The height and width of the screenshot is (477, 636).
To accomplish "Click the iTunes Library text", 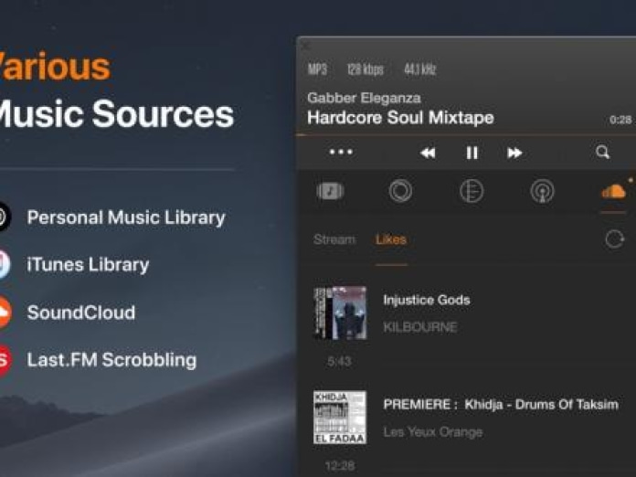I will click(88, 265).
